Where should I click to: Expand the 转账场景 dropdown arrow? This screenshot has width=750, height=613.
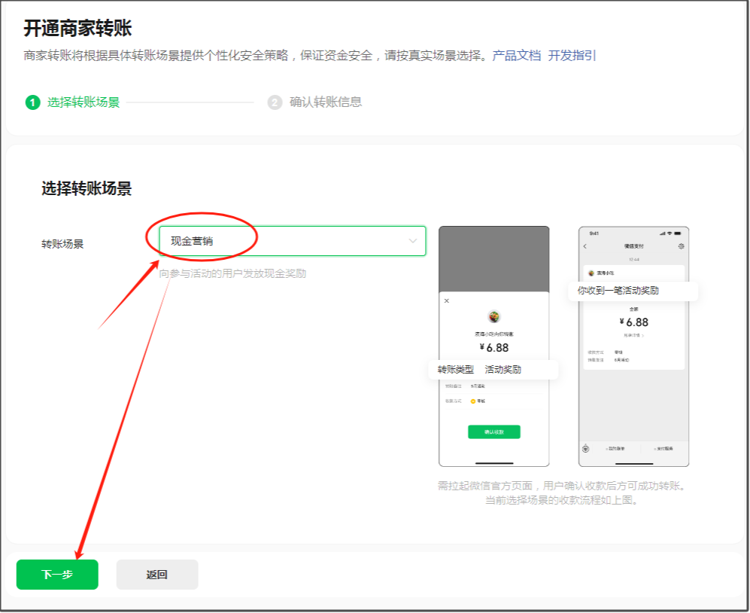click(x=412, y=241)
